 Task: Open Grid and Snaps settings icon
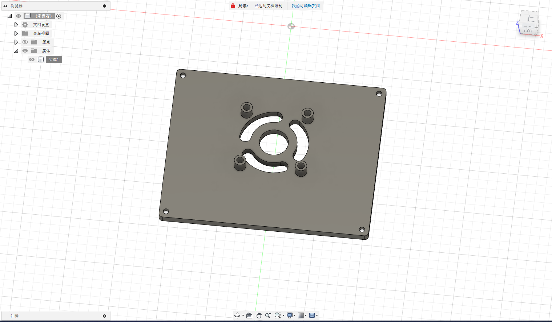pyautogui.click(x=301, y=315)
